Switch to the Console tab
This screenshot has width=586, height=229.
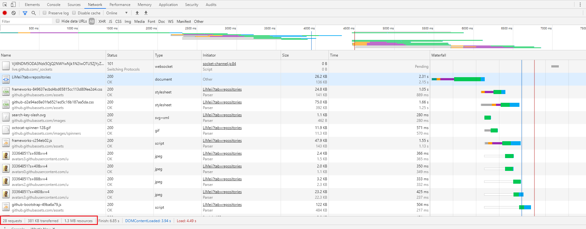pyautogui.click(x=54, y=4)
